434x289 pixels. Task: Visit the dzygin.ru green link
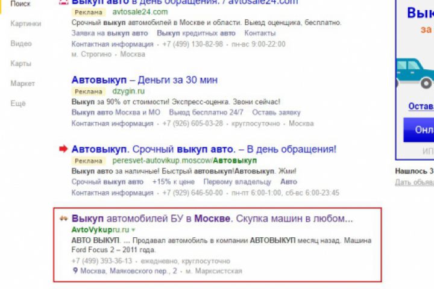click(x=128, y=92)
